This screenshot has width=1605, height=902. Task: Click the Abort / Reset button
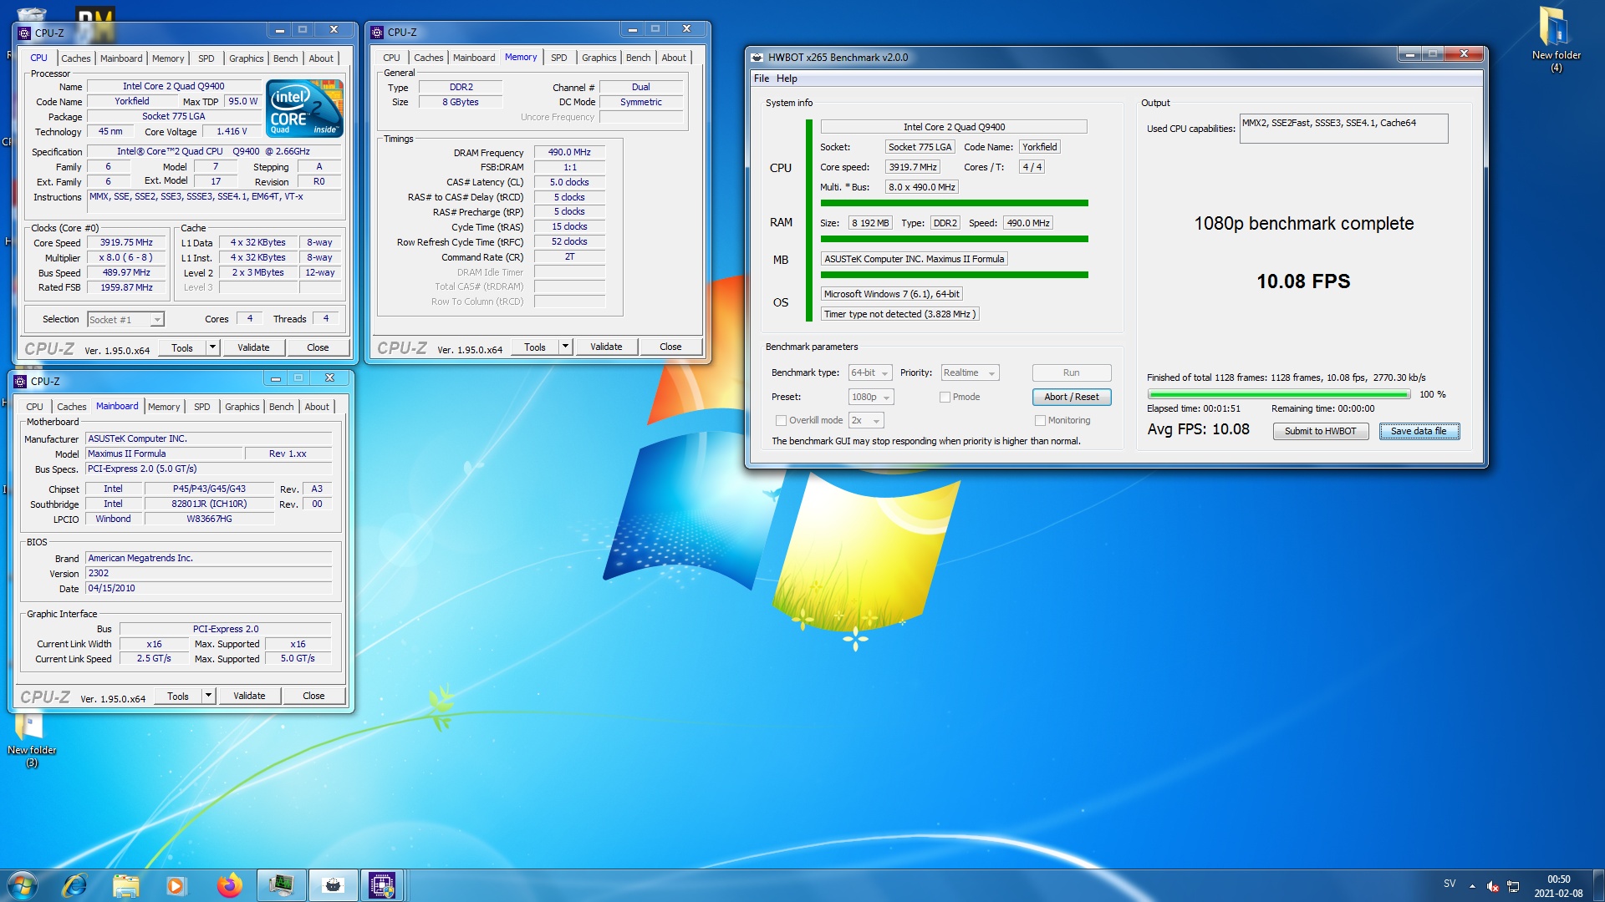(x=1072, y=398)
